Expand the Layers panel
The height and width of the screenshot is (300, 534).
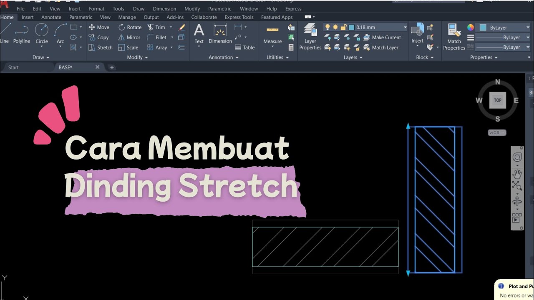tap(353, 57)
